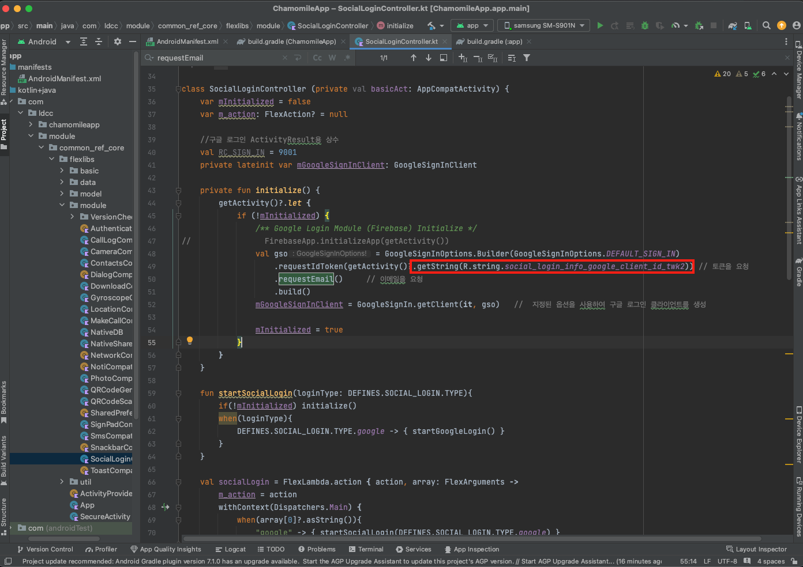Select SocialLoginController in project tree

[x=106, y=459]
